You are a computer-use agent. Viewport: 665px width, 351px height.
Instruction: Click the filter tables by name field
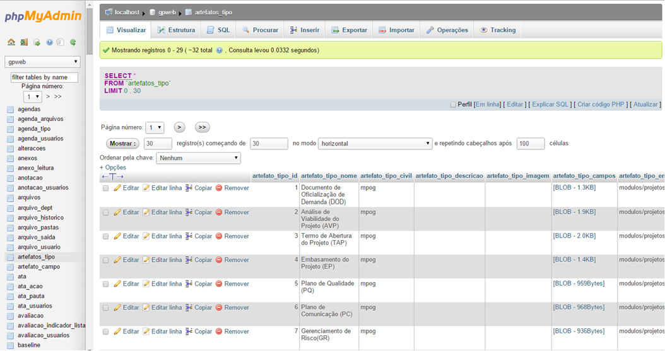[x=44, y=78]
